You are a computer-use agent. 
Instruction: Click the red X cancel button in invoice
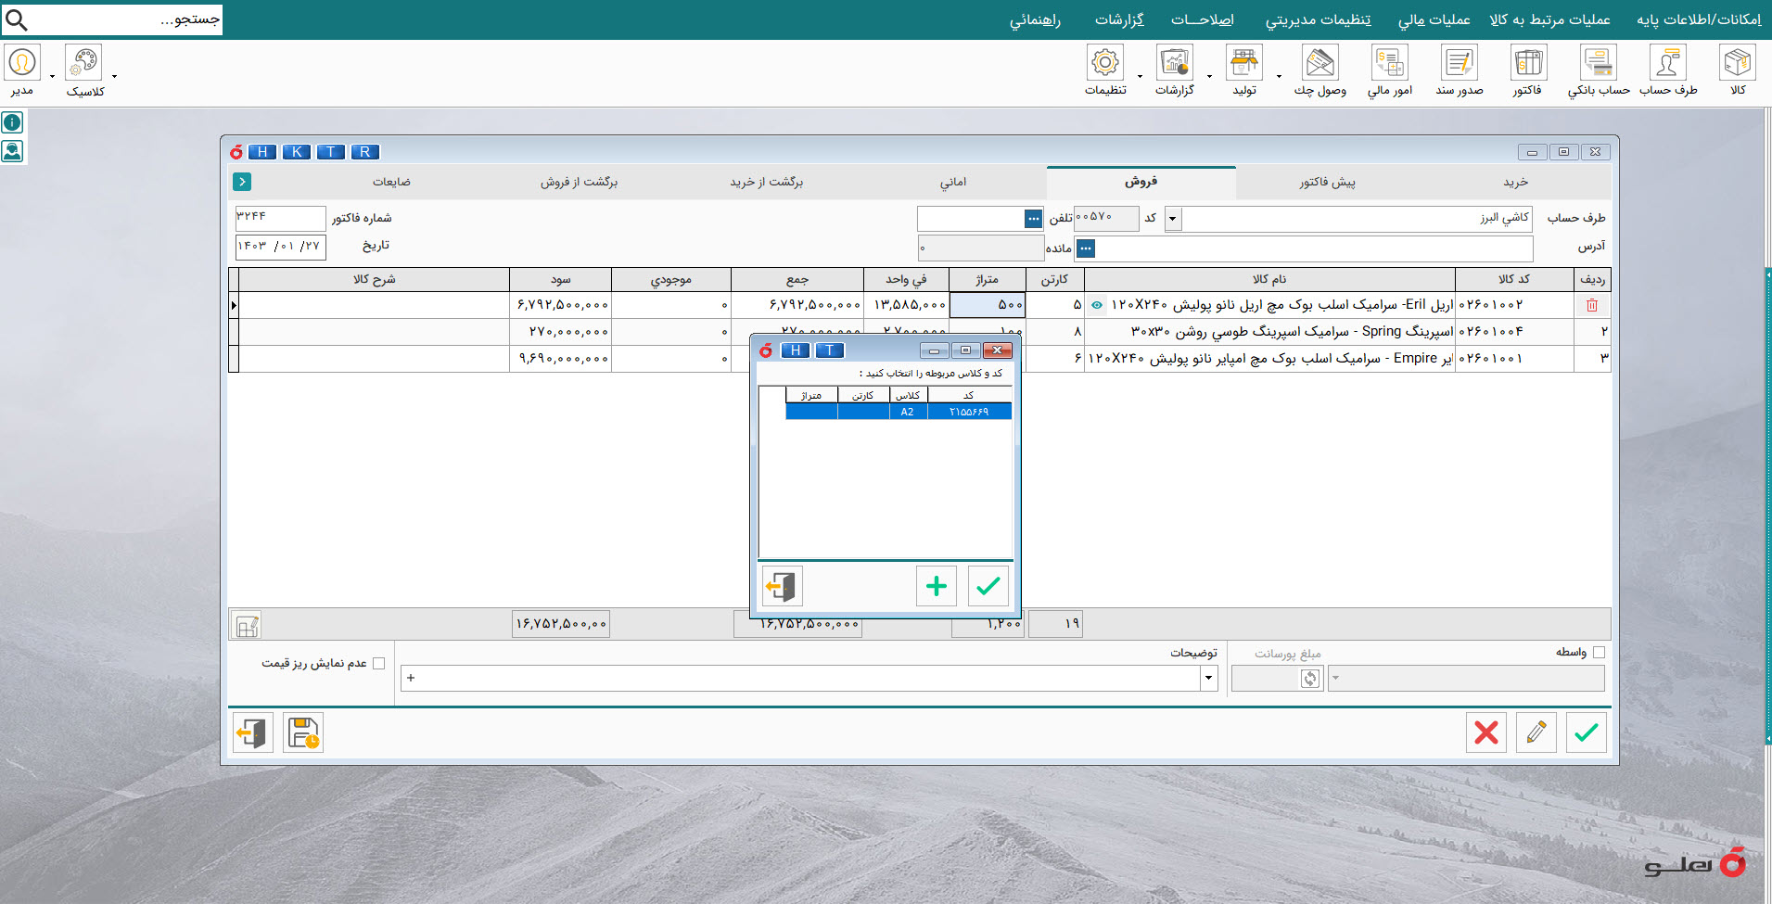click(1485, 732)
